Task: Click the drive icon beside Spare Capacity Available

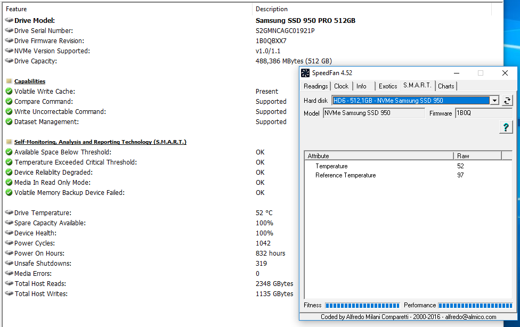Action: coord(9,223)
